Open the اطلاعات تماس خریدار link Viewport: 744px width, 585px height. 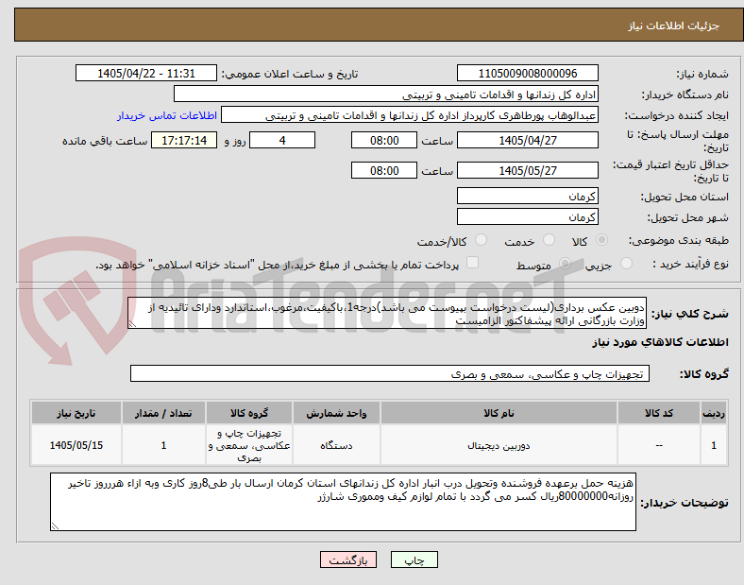[167, 115]
